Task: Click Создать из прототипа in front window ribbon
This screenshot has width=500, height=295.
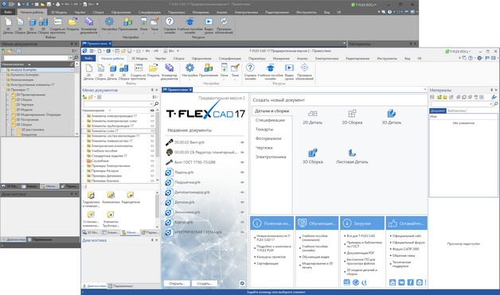Action: (x=138, y=72)
